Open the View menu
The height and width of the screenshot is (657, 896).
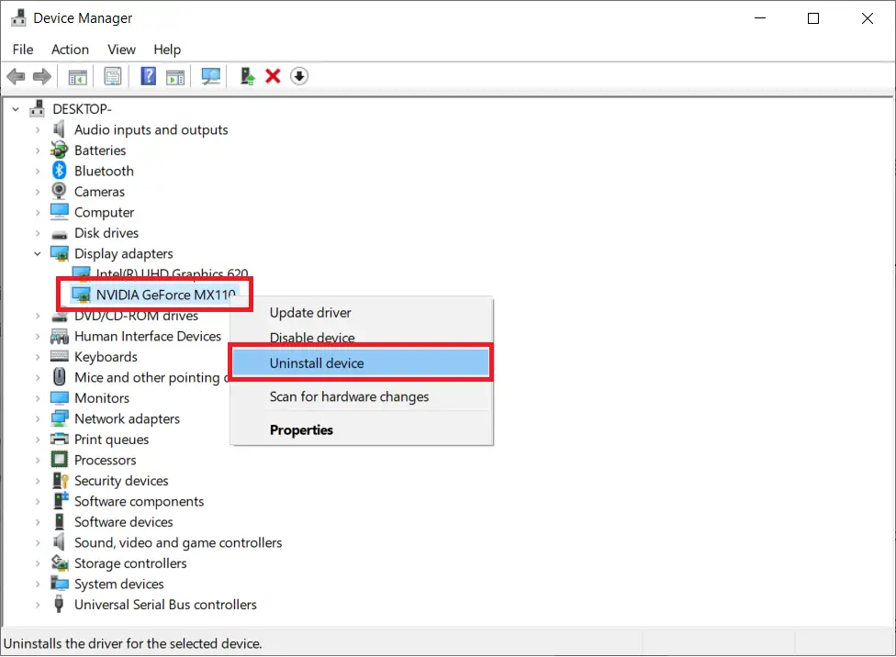click(122, 50)
